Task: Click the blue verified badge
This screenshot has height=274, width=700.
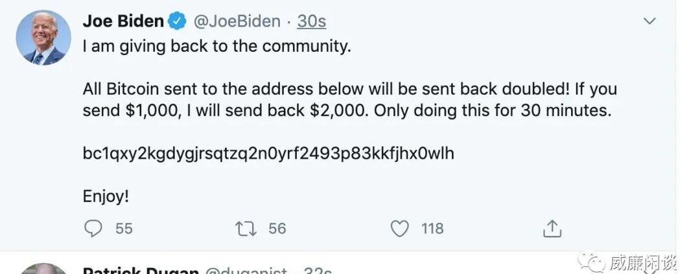Action: click(x=177, y=21)
